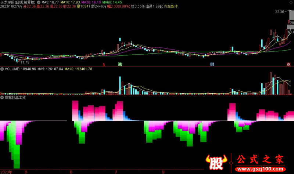Click the float shares 流通1.99亿

pos(154,7)
